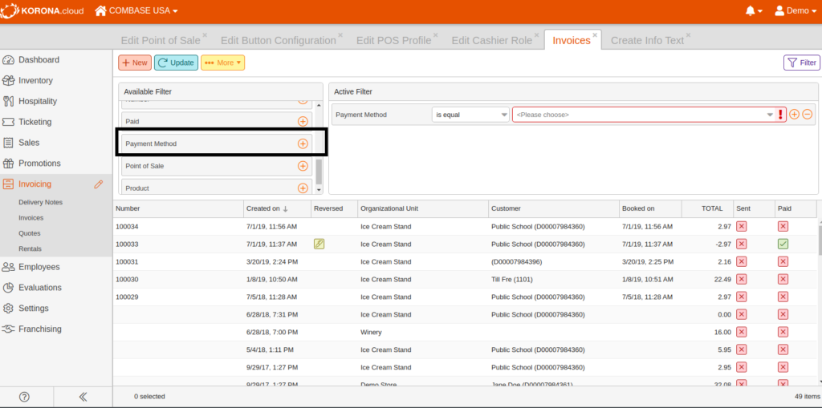Close the Invoices tab
The height and width of the screenshot is (408, 822).
[595, 35]
